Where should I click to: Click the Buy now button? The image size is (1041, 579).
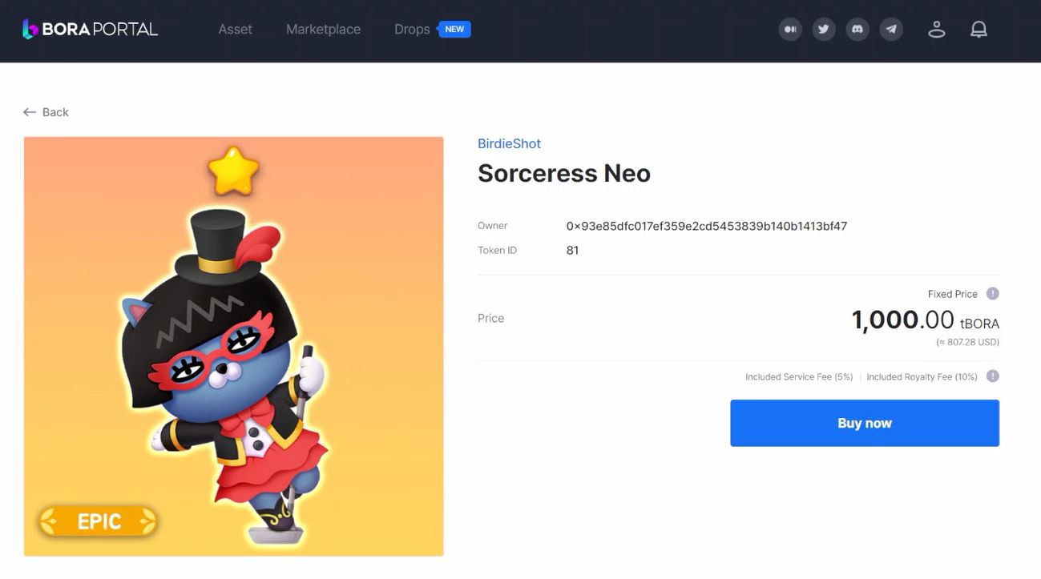pos(865,423)
